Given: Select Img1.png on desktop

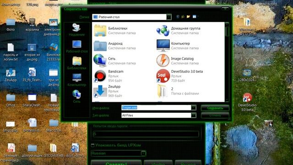Looking at the screenshot, I should (x=11, y=126).
